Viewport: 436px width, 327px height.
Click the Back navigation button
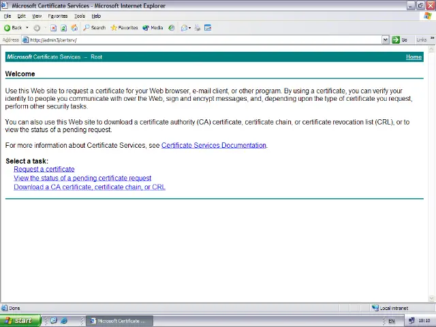(x=12, y=28)
